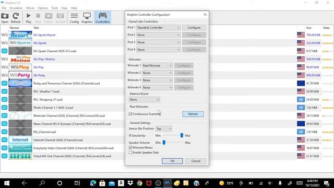
Task: Select Photo Channel 1.1-NUS-3.wad entry
Action: (53, 108)
